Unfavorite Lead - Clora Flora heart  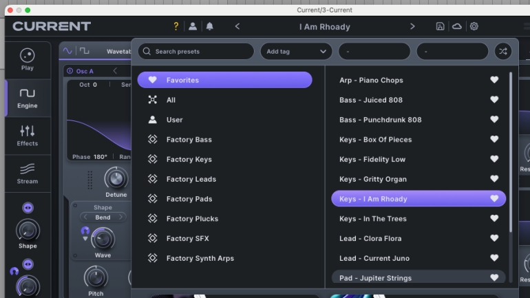click(x=494, y=238)
